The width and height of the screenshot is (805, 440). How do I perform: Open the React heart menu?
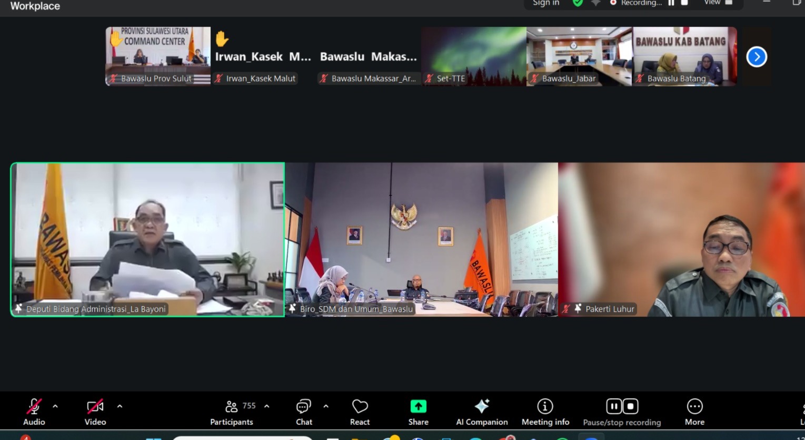pyautogui.click(x=360, y=412)
